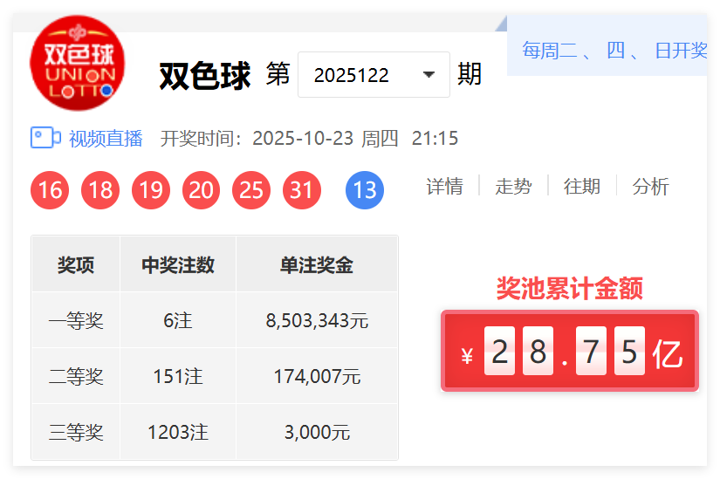Click the 1203注 winners cell
This screenshot has width=720, height=479.
tap(178, 432)
